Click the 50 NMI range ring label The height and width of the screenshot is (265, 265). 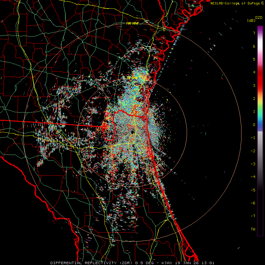132,78
